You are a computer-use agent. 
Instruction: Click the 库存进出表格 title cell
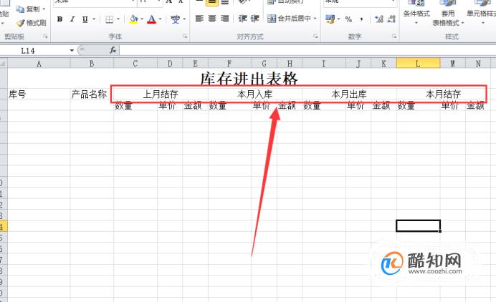(249, 79)
